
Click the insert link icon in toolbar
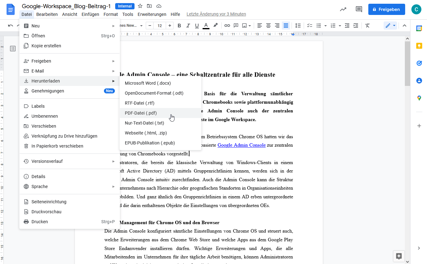point(227,26)
